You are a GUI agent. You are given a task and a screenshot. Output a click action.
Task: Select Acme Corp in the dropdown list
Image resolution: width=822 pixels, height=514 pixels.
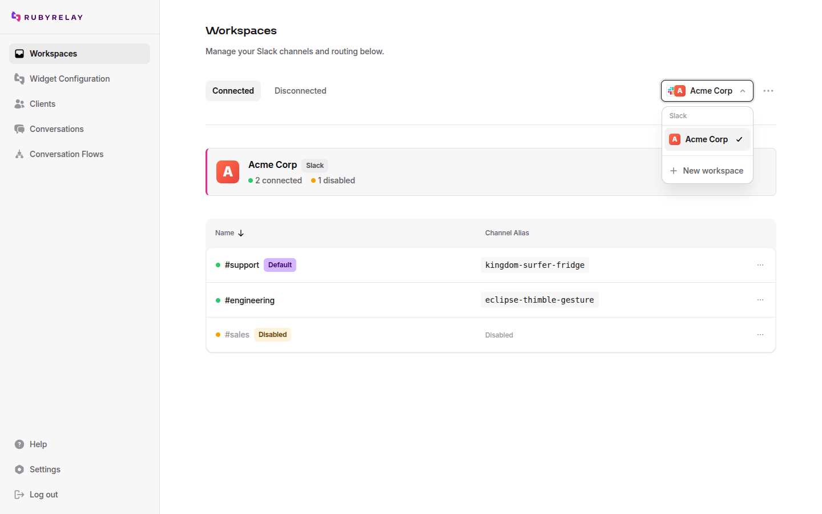pos(707,139)
